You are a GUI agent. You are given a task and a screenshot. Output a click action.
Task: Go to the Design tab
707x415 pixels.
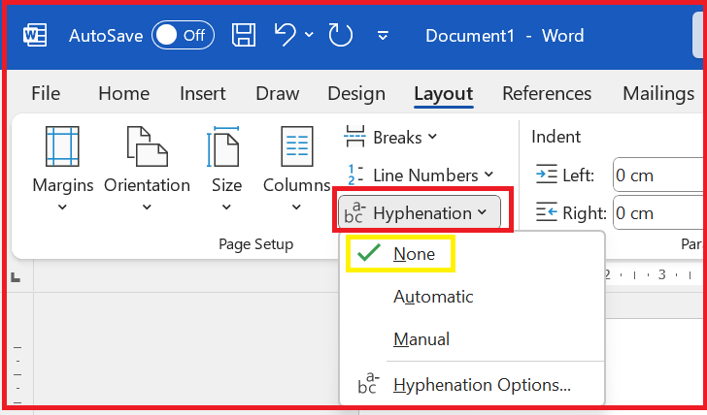click(356, 94)
